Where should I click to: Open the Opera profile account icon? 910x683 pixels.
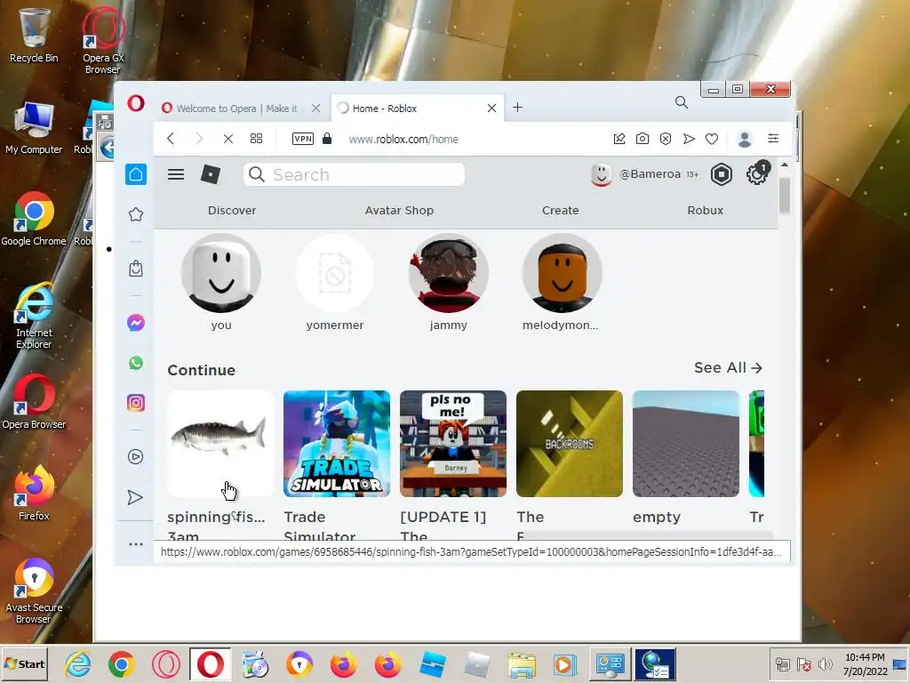[x=745, y=139]
